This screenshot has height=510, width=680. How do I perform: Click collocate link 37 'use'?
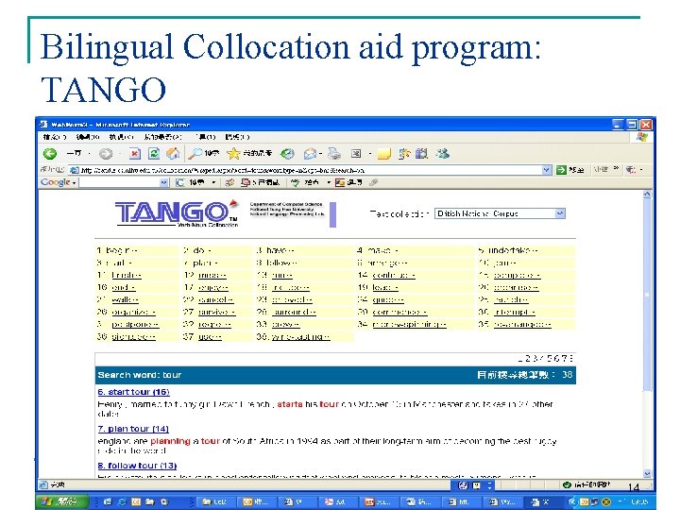coord(210,336)
